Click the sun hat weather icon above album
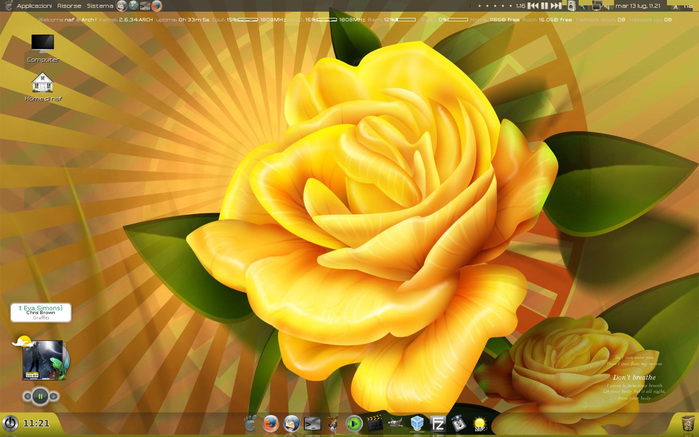The width and height of the screenshot is (699, 437). click(x=22, y=341)
